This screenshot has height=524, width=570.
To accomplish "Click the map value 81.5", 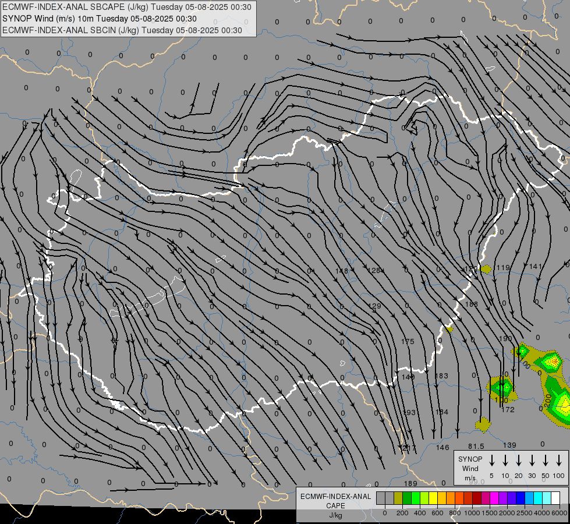I will (x=476, y=446).
